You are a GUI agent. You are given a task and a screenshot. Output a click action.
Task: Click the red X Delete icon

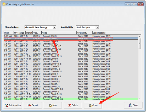(70, 105)
